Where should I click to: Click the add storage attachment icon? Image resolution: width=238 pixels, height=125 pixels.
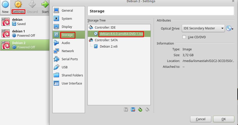tap(140, 110)
